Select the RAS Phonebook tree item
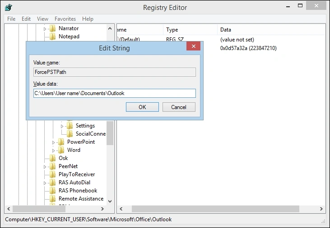The height and width of the screenshot is (228, 330). coord(78,191)
